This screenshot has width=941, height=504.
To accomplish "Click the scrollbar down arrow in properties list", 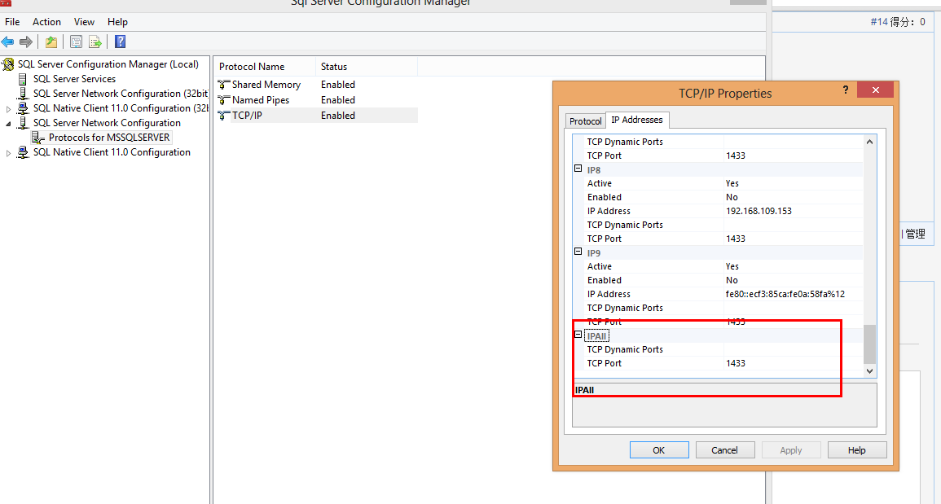I will [x=869, y=371].
